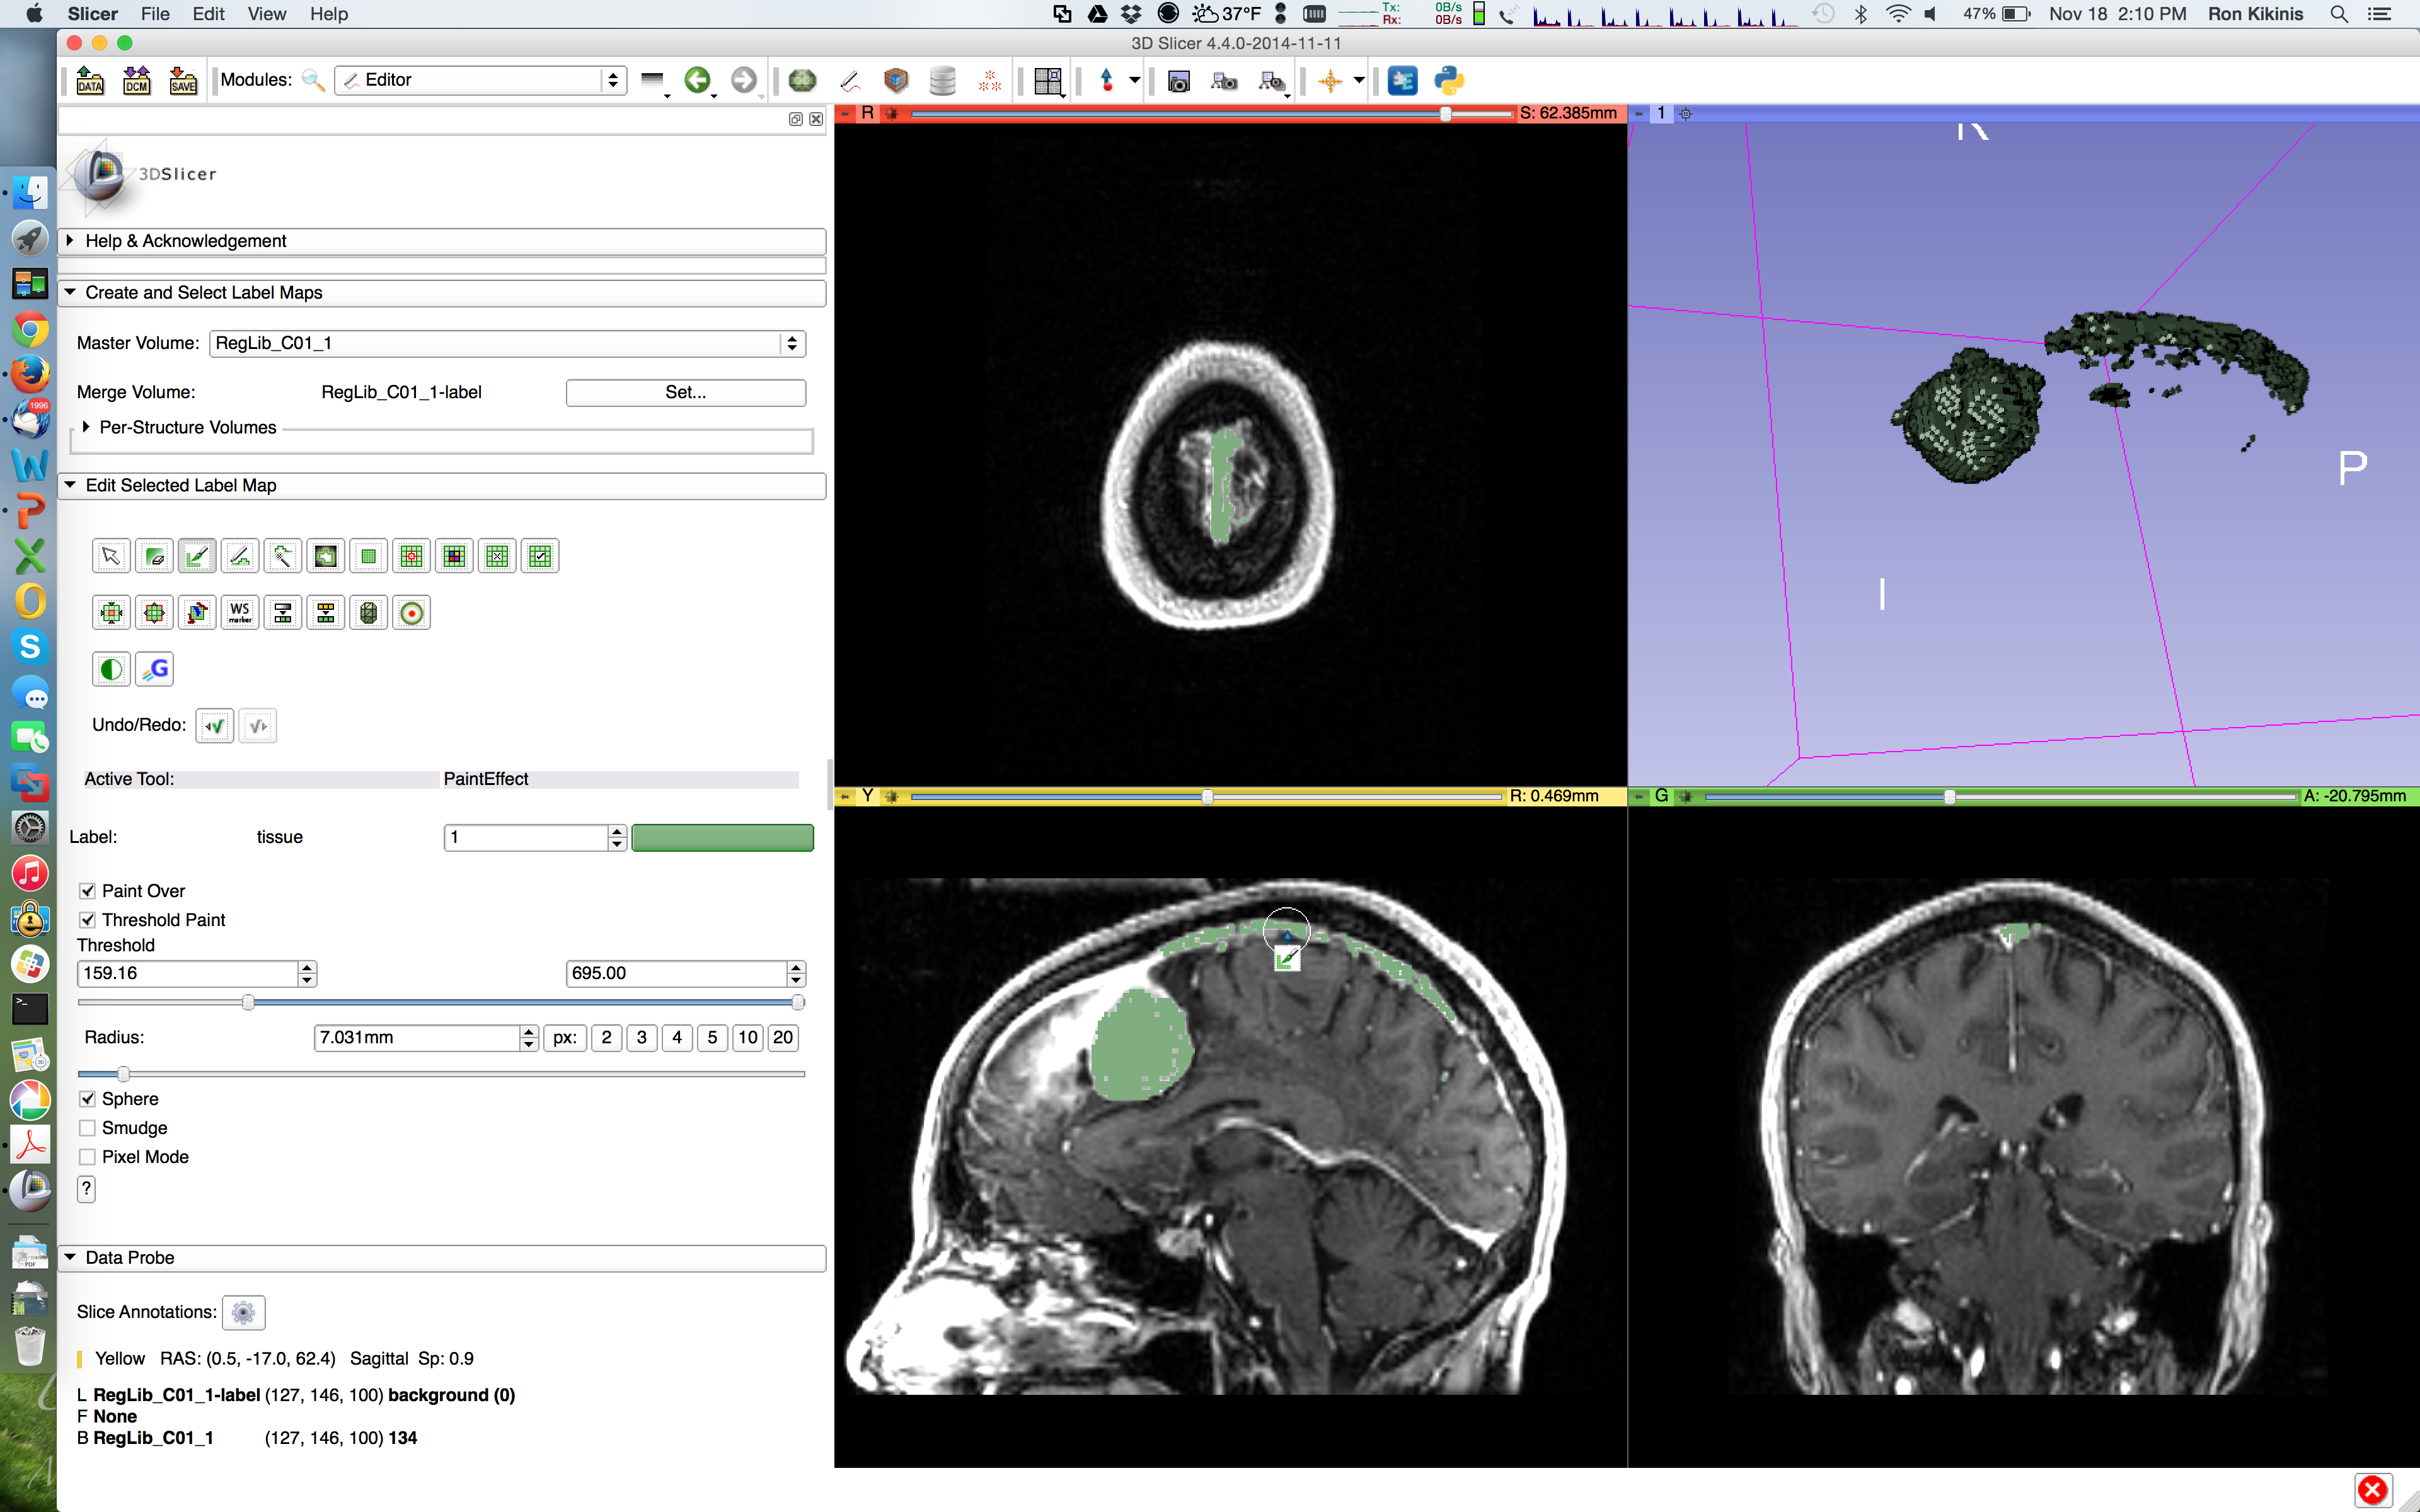
Task: Open the Master Volume RegLib_C01_1 dropdown
Action: tap(507, 343)
